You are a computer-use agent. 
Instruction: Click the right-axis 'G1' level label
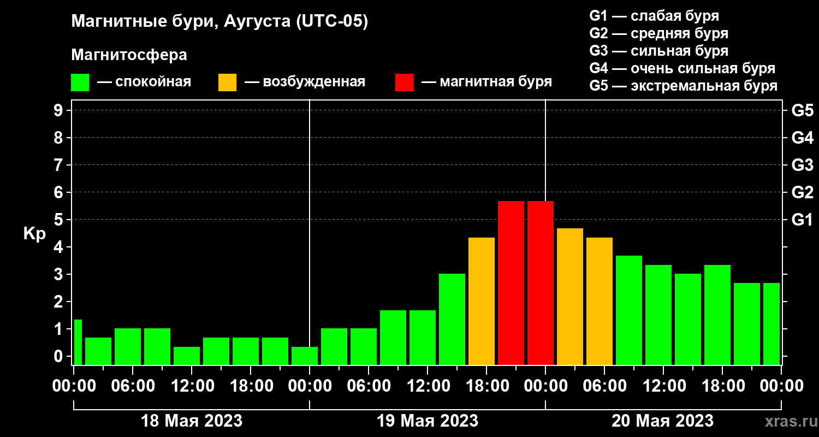[x=802, y=220]
